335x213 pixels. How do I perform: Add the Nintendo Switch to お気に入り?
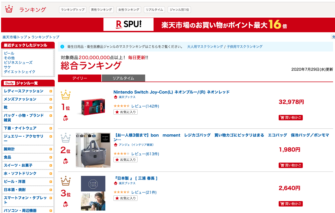click(x=125, y=112)
